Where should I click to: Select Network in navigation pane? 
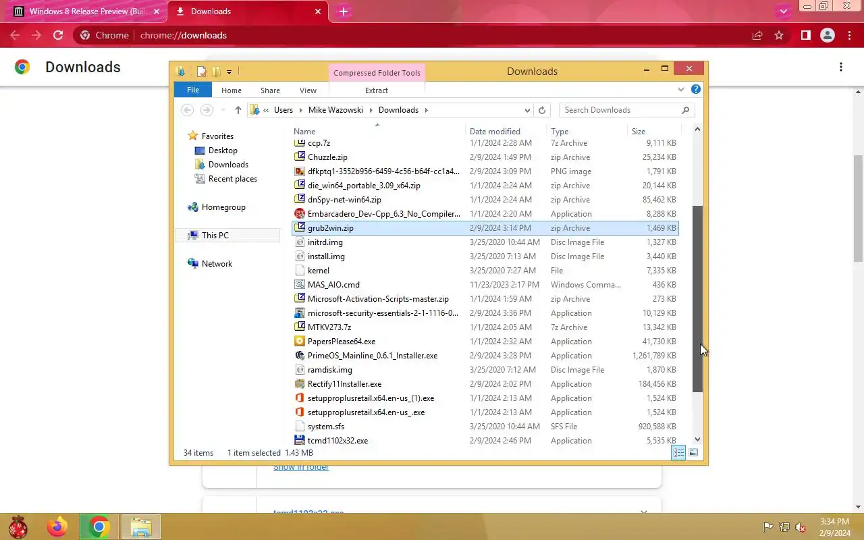coord(217,264)
